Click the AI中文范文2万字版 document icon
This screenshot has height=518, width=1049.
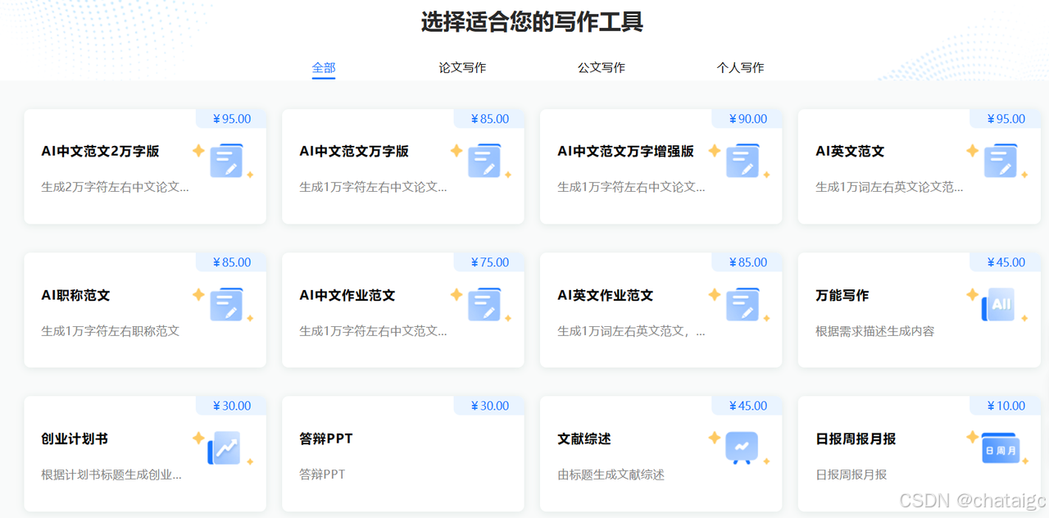click(x=227, y=161)
